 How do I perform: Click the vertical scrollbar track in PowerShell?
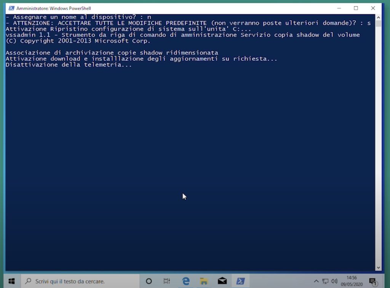(x=378, y=145)
